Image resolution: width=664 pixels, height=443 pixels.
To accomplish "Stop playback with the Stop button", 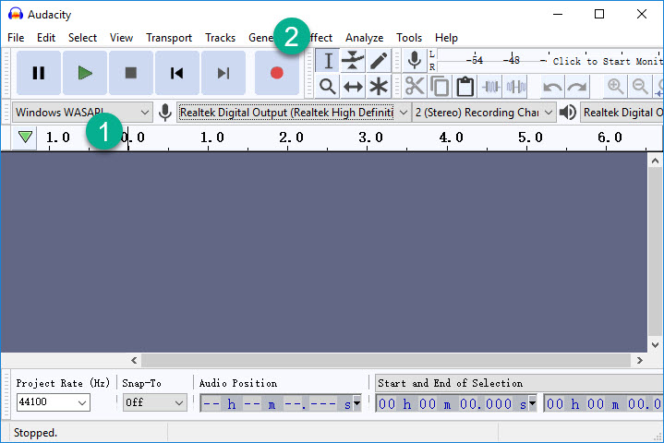I will pos(131,73).
